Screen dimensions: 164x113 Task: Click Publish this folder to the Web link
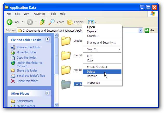click(29, 65)
